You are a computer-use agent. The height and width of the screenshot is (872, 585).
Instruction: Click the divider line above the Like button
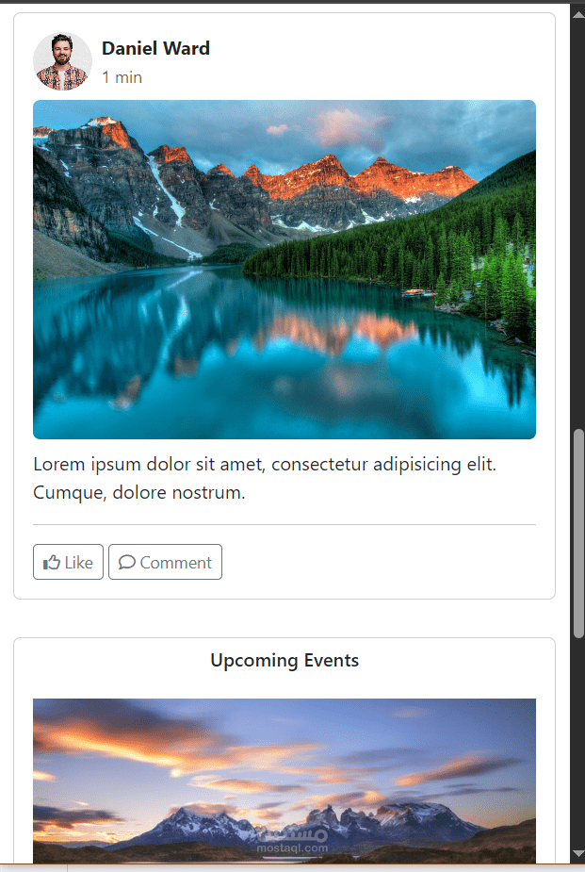click(x=284, y=524)
